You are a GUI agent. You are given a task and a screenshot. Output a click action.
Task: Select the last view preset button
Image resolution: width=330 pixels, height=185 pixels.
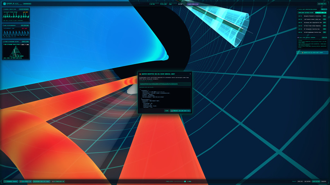pos(323,181)
